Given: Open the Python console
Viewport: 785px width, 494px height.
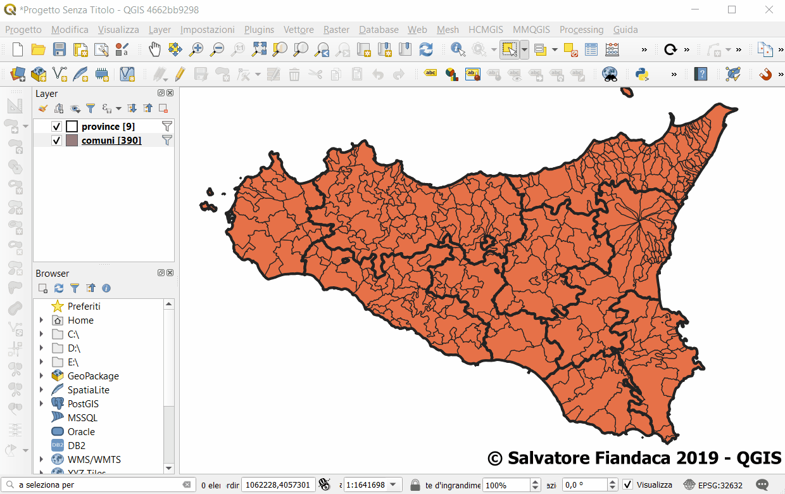Looking at the screenshot, I should pyautogui.click(x=642, y=74).
